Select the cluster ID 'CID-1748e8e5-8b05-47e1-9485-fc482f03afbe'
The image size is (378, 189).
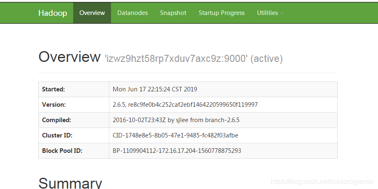tap(175, 135)
